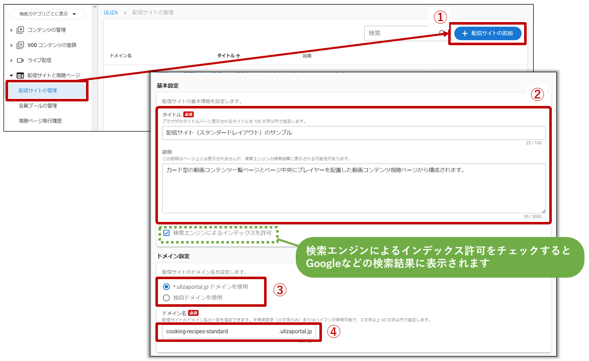Open 会員プールの管理 in the sidebar
This screenshot has height=361, width=589.
pyautogui.click(x=38, y=106)
